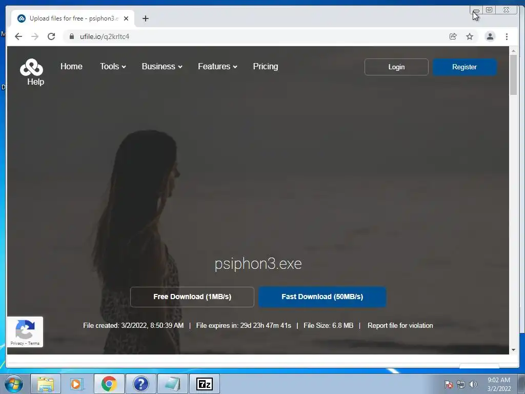Click the reCAPTCHA Privacy link

pyautogui.click(x=17, y=343)
